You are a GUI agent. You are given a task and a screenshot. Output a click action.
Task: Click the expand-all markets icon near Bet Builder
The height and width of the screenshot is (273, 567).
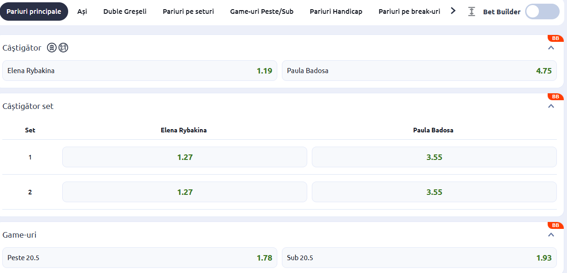tap(471, 11)
